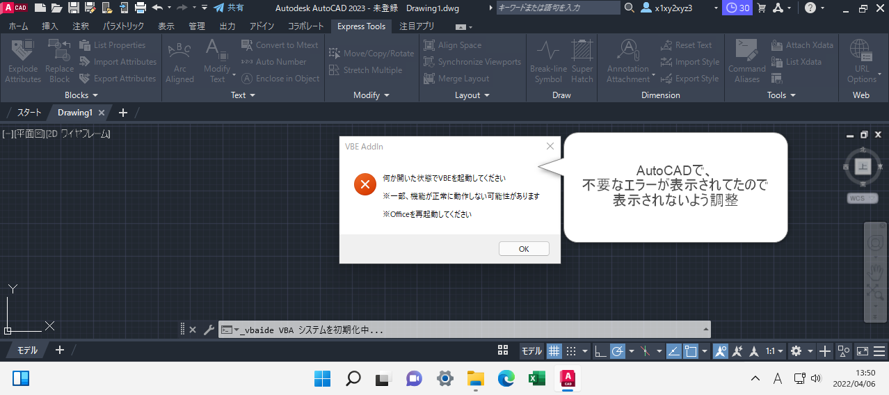Expand the Text panel
This screenshot has height=395, width=889.
coord(243,95)
